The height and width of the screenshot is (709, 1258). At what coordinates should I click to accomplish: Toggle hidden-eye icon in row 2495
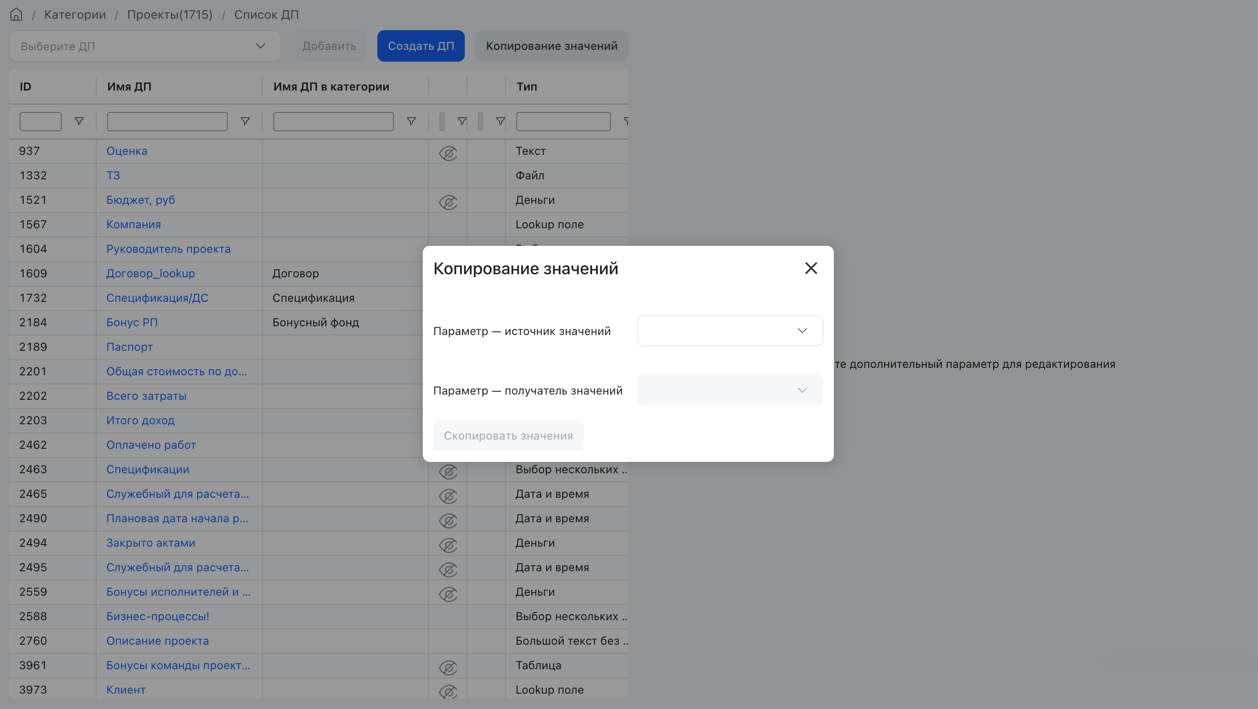coord(448,569)
